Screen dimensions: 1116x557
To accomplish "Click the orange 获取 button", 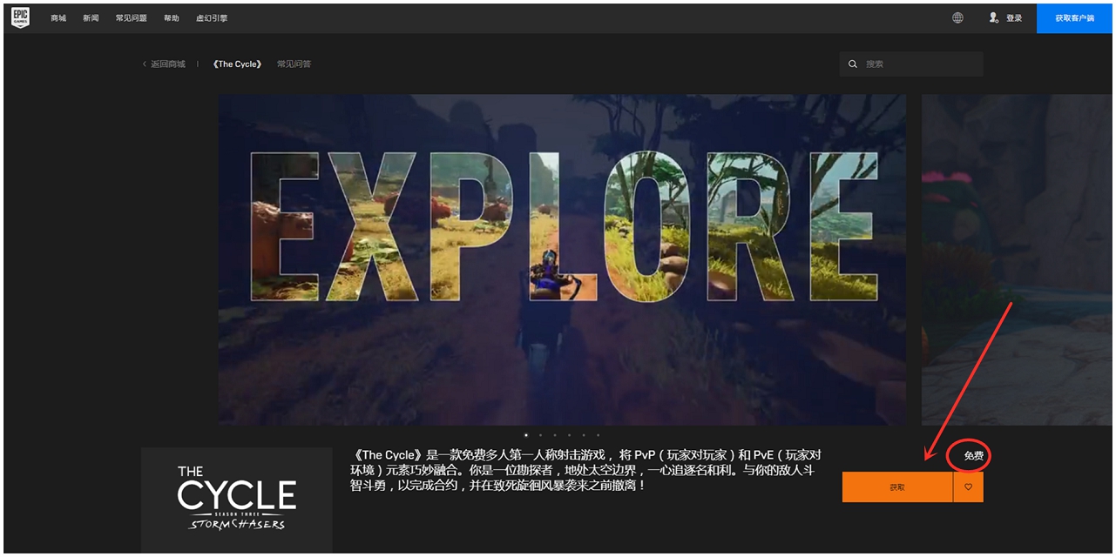I will [x=897, y=487].
